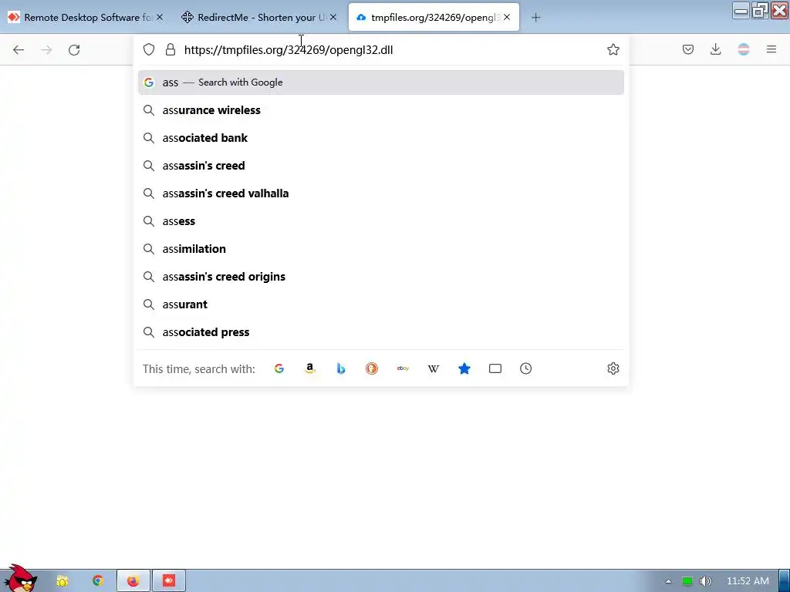Pick suggestion 'assassin's creed valhalla'
The width and height of the screenshot is (790, 592).
point(381,193)
